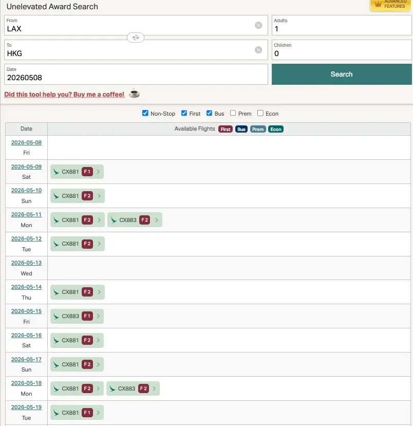Clear the HKG To field
This screenshot has width=413, height=426.
coord(258,50)
